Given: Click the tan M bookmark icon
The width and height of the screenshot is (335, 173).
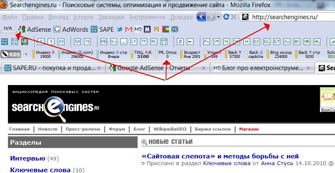Looking at the screenshot, I should [x=156, y=30].
